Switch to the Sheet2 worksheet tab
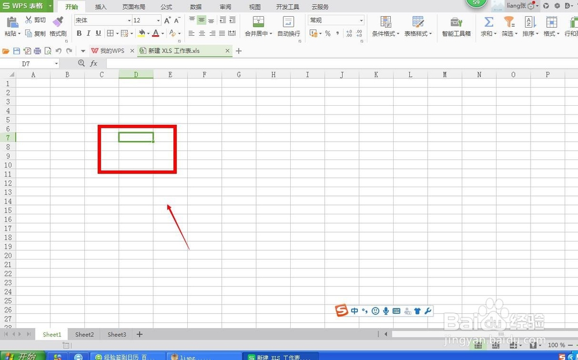 (84, 334)
